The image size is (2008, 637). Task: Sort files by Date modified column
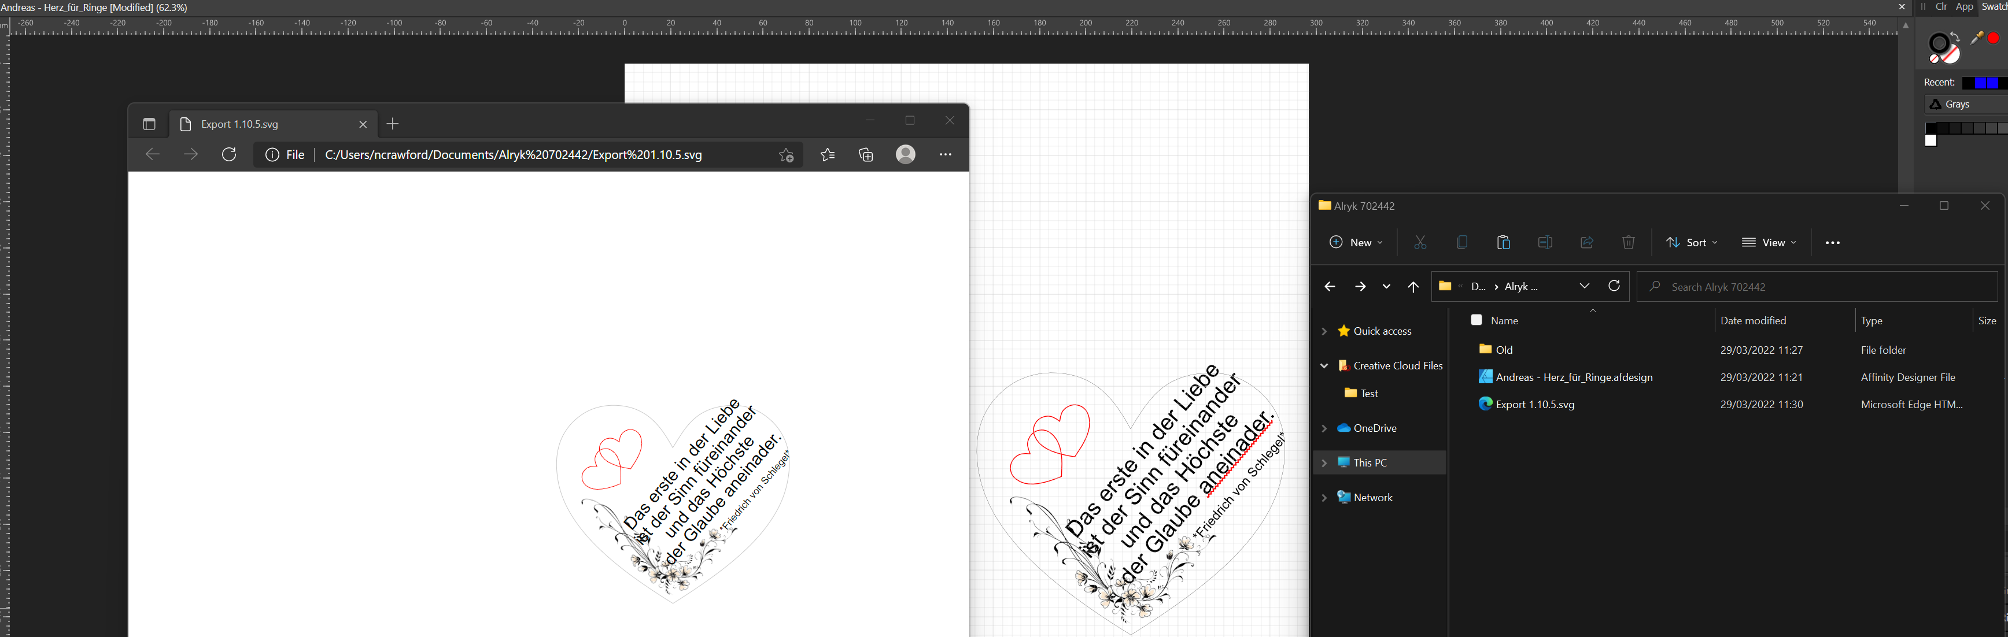[1753, 321]
